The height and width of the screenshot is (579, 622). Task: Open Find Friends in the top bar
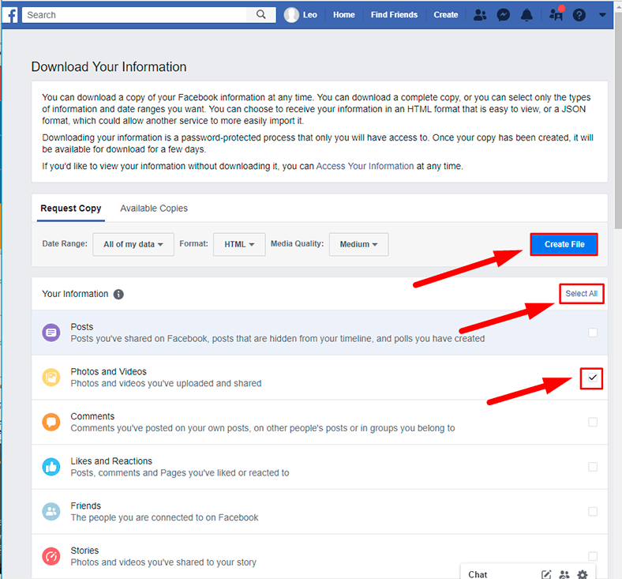[x=395, y=15]
